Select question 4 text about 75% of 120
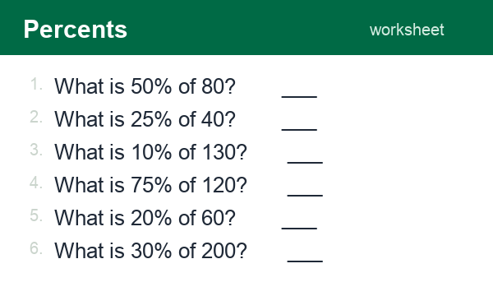 click(x=150, y=185)
